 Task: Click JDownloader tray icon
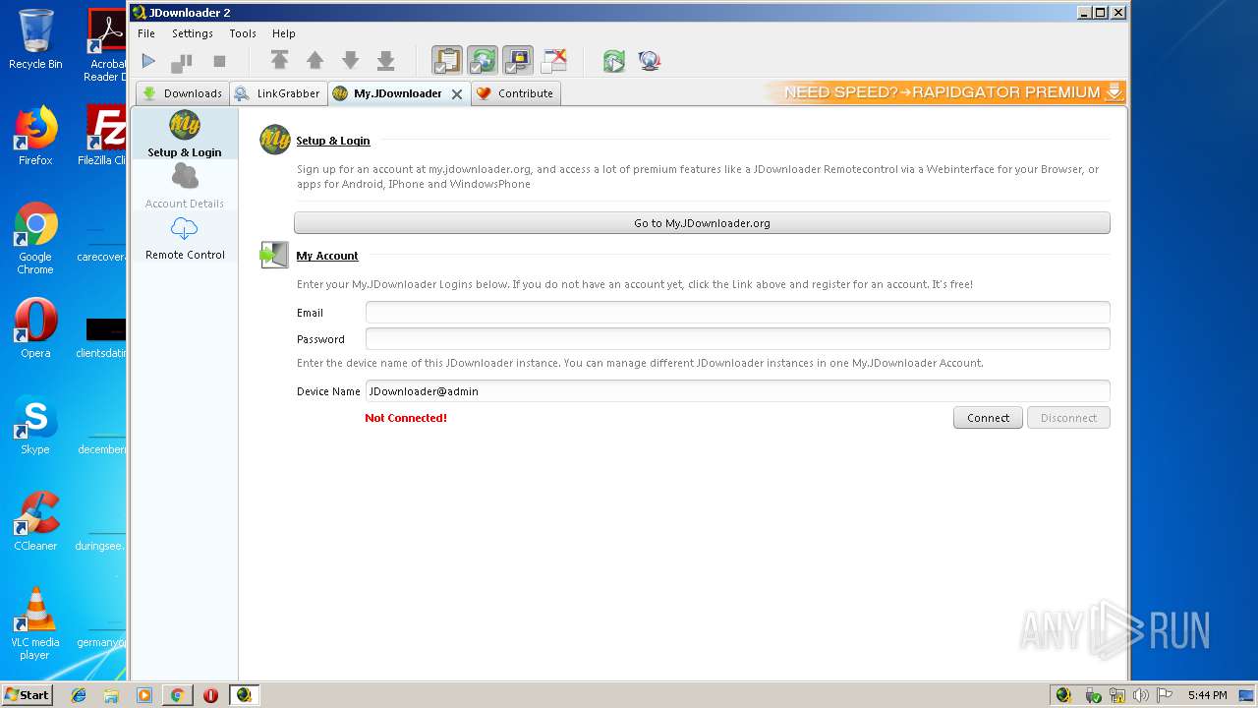tap(1063, 695)
